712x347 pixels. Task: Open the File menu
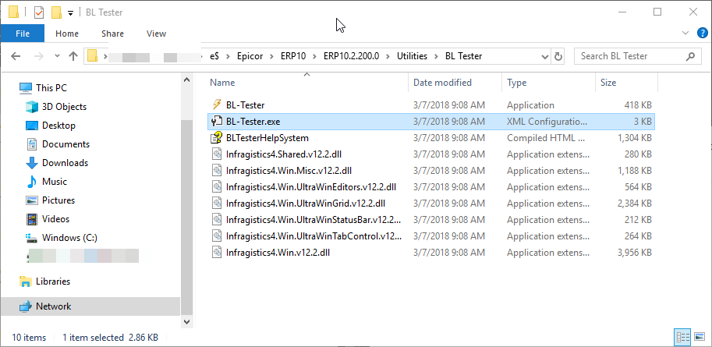(23, 34)
